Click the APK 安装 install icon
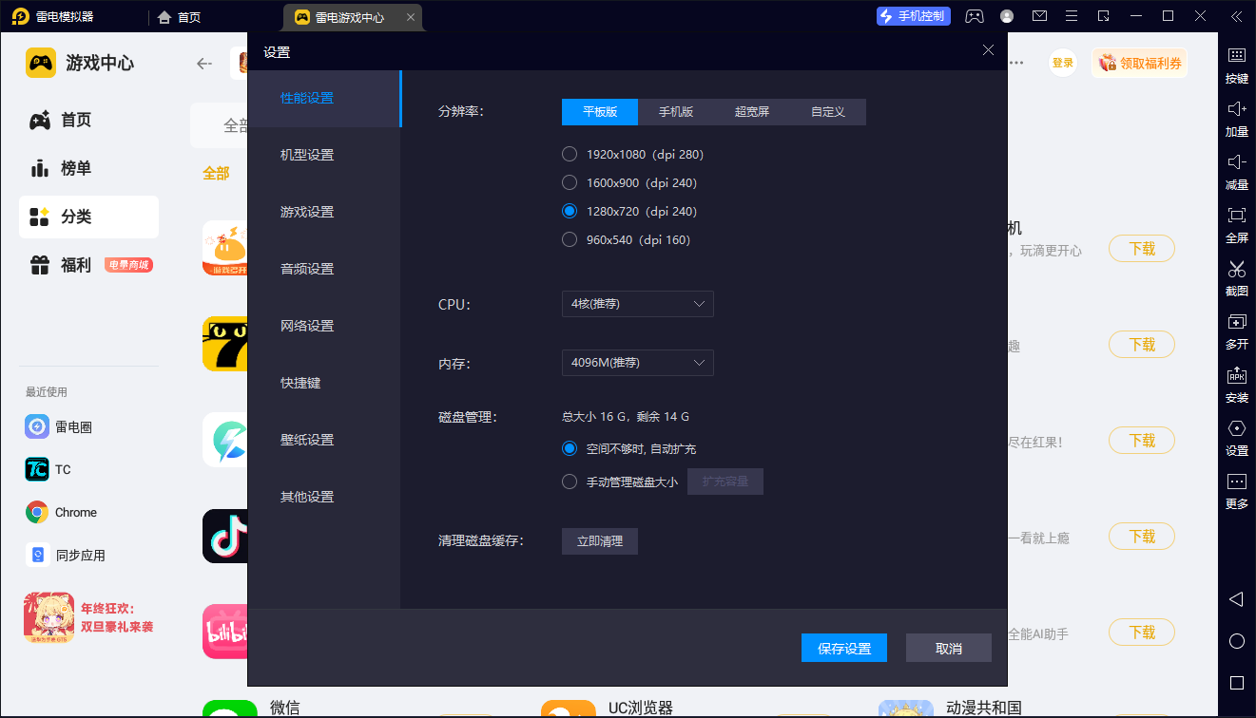The height and width of the screenshot is (718, 1256). pyautogui.click(x=1236, y=384)
